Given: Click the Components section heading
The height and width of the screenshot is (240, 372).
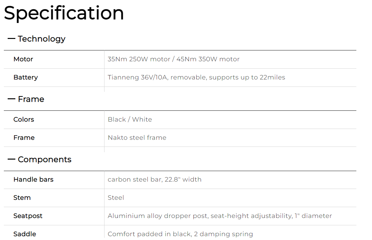Looking at the screenshot, I should [45, 160].
